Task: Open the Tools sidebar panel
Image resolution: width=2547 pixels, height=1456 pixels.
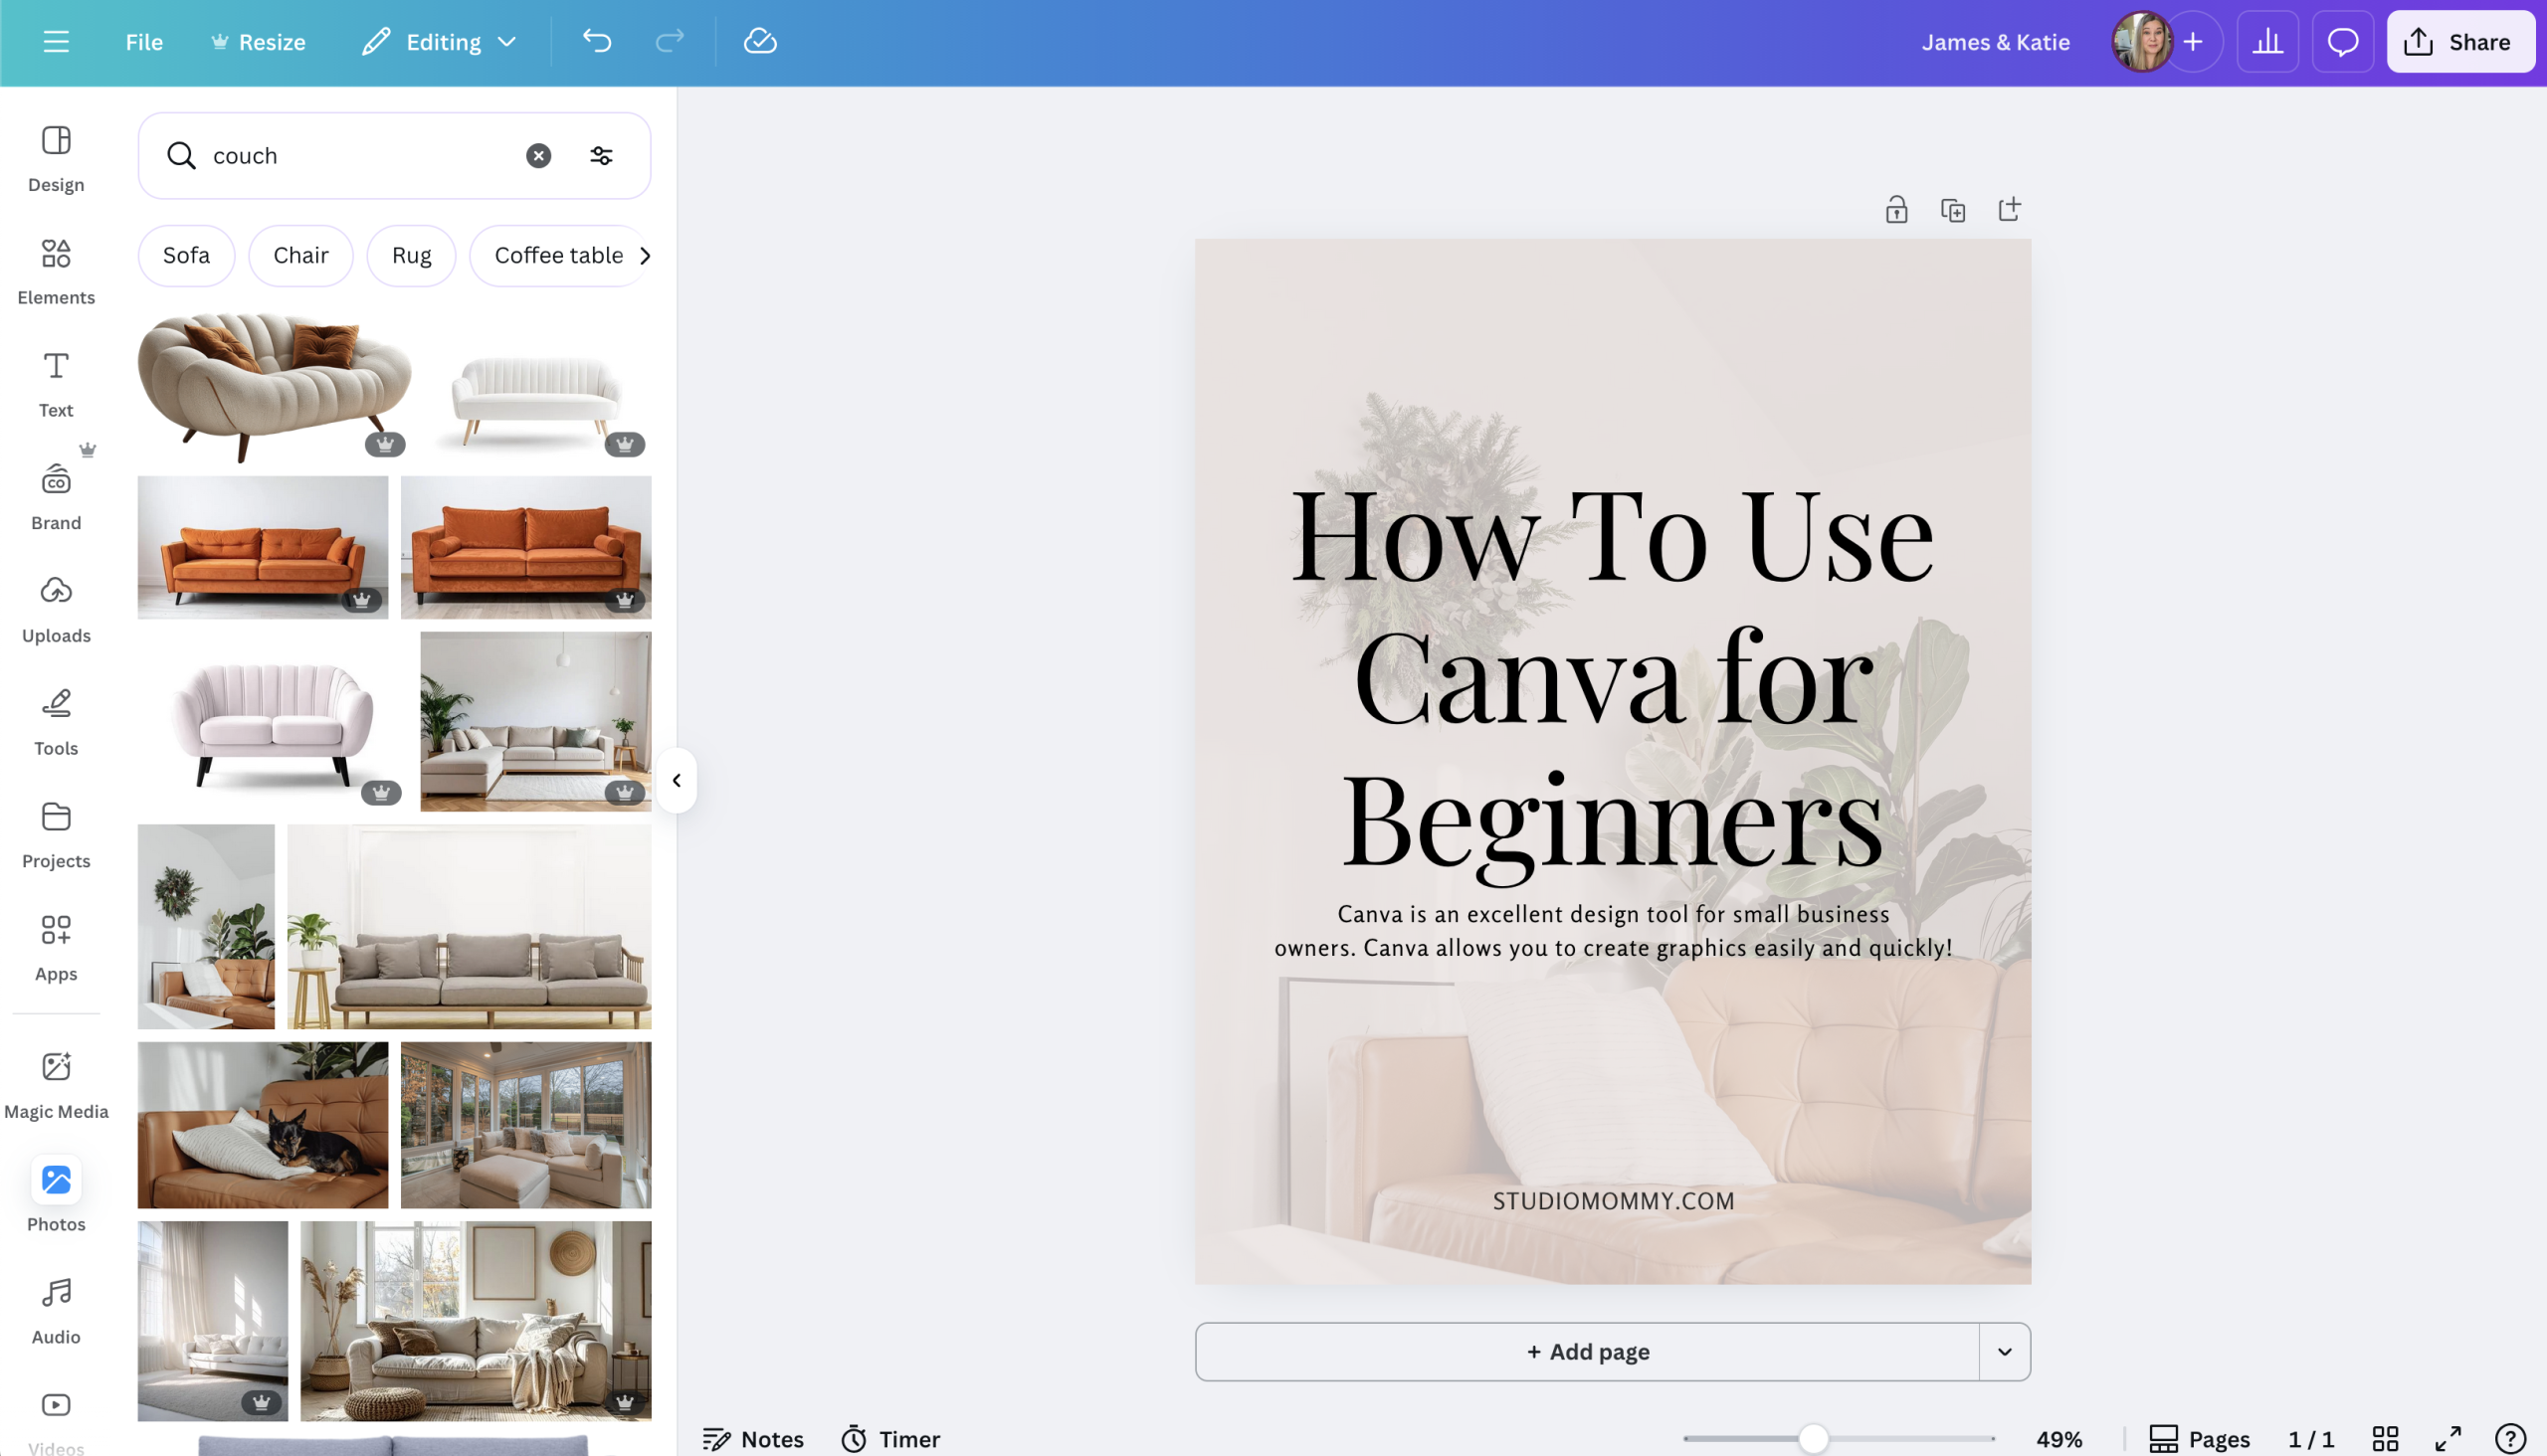Action: (x=56, y=723)
